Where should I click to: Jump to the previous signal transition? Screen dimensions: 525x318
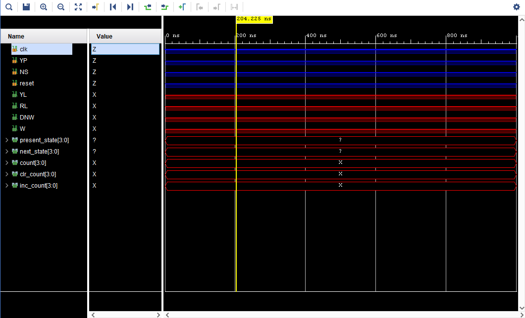148,7
